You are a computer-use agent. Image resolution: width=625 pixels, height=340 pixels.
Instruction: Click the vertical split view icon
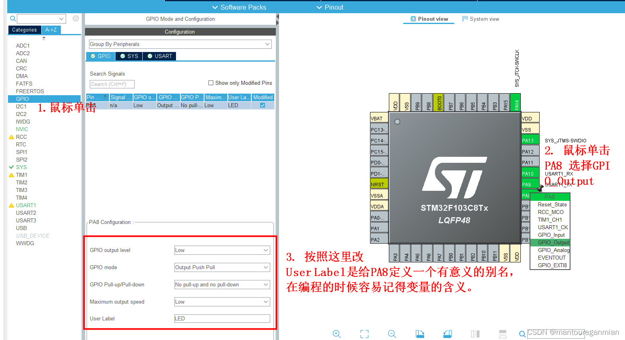click(x=475, y=334)
